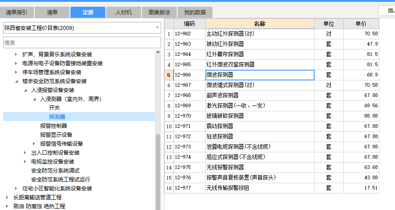Click price cell 69.56
The height and width of the screenshot is (210, 395).
click(x=361, y=105)
